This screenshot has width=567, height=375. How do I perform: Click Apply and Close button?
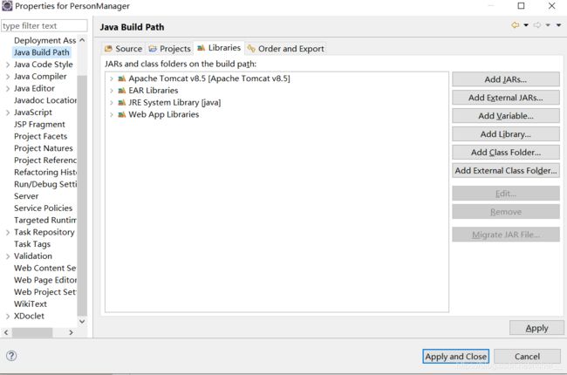point(455,357)
